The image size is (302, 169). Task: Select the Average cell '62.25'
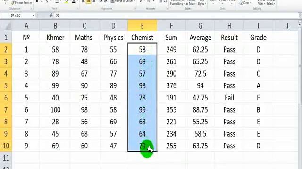tap(200, 49)
